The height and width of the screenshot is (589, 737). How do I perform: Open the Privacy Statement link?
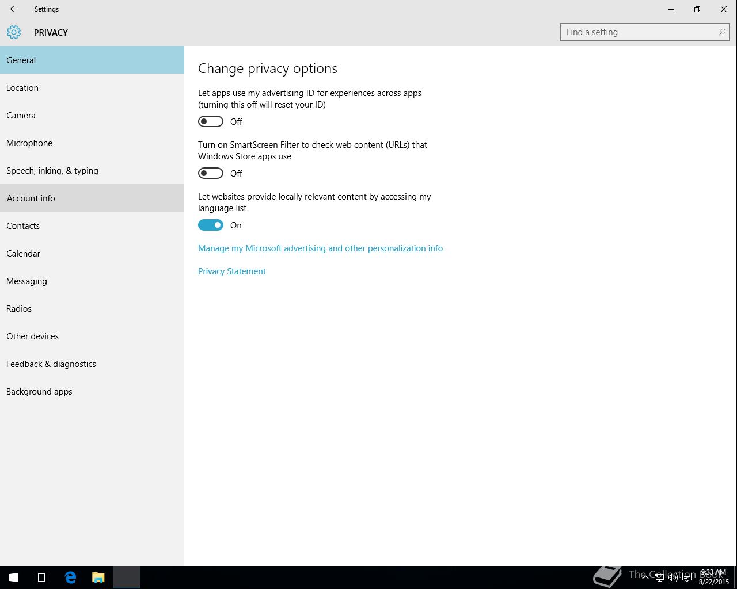pos(232,271)
